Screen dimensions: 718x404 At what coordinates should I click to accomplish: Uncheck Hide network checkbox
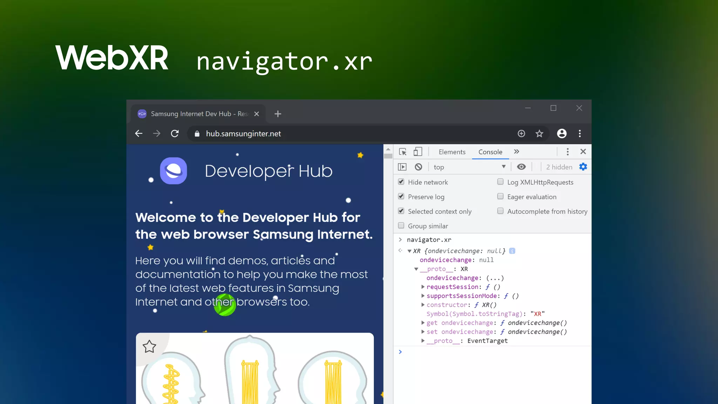point(401,182)
